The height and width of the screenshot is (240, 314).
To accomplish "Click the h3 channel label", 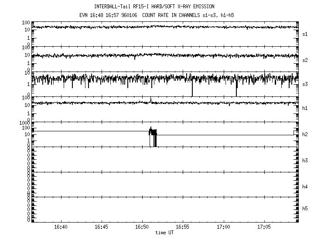I will [305, 160].
